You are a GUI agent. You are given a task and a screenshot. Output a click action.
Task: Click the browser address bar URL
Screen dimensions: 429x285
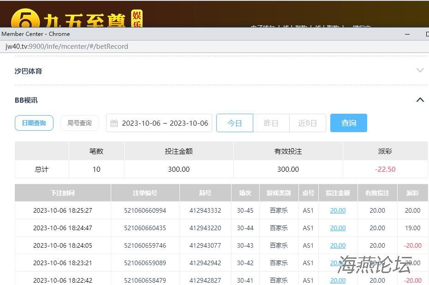point(67,47)
